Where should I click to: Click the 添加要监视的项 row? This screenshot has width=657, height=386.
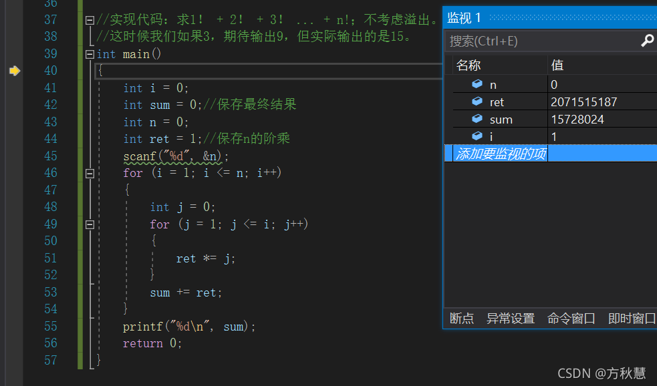pyautogui.click(x=551, y=153)
